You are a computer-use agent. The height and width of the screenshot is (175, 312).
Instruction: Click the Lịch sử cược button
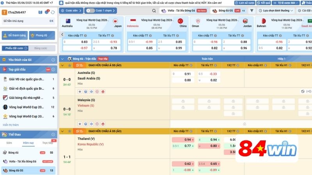tap(248, 2)
